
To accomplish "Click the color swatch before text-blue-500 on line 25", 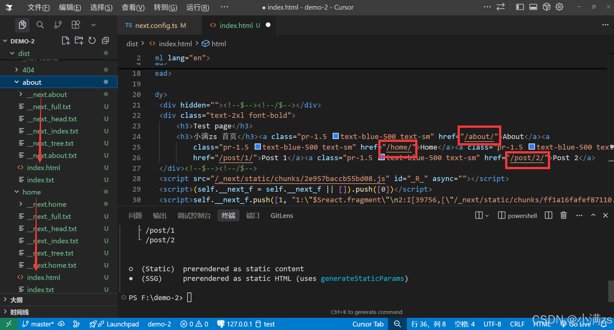I will coord(258,146).
